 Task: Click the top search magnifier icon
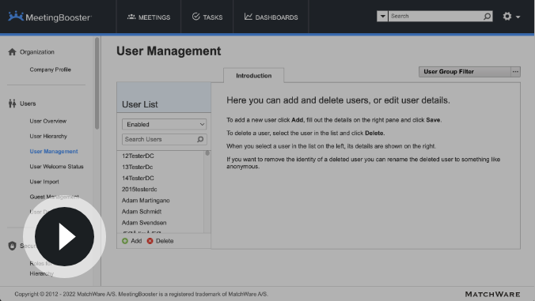487,17
